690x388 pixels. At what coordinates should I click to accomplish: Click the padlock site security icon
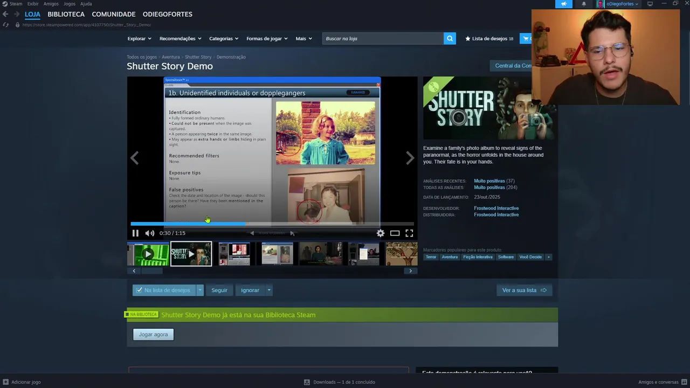pyautogui.click(x=17, y=25)
